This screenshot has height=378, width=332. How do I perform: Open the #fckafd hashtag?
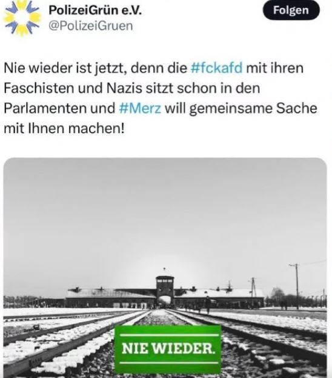(x=216, y=68)
